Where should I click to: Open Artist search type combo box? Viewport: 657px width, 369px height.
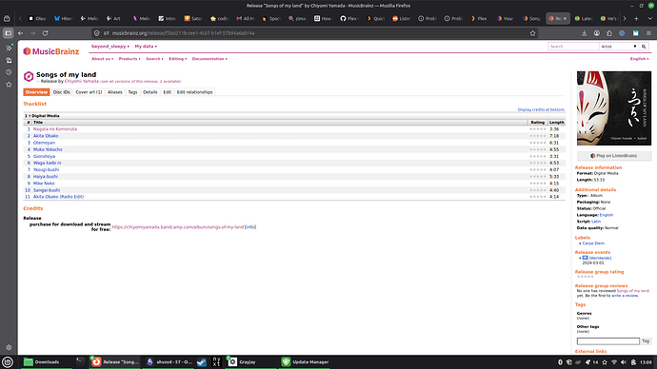coord(619,47)
